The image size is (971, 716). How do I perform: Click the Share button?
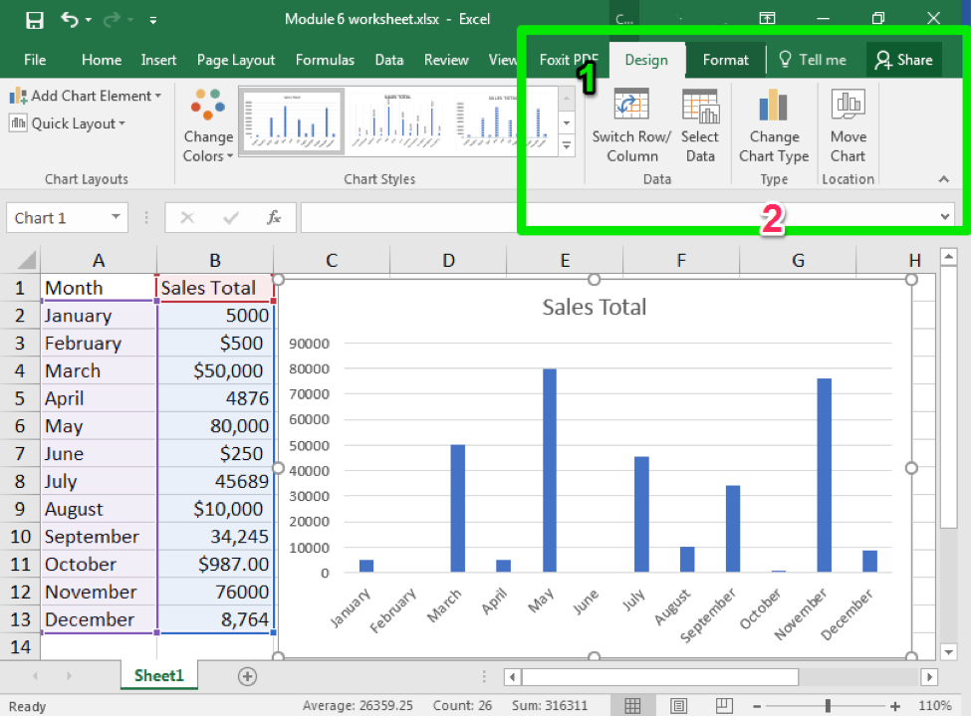coord(903,60)
